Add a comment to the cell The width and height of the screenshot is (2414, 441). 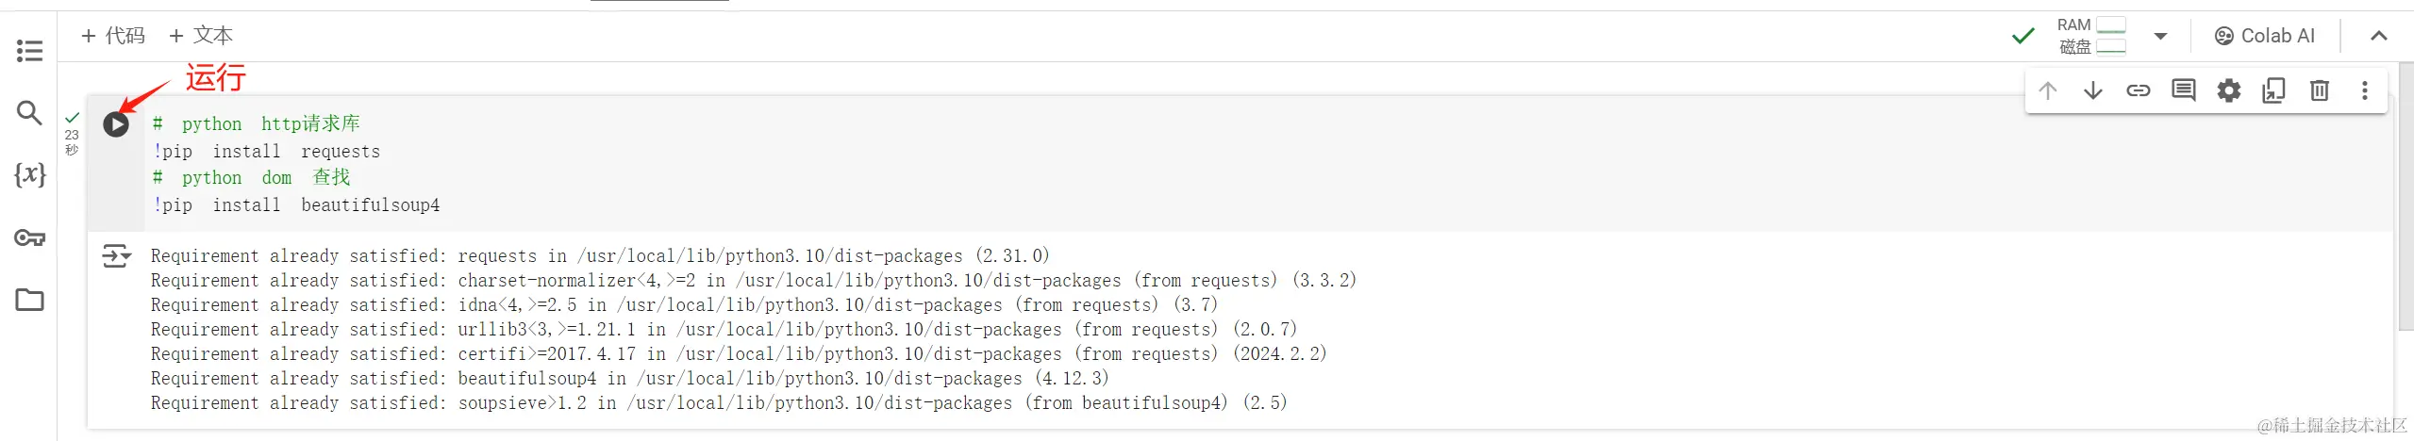[2183, 90]
